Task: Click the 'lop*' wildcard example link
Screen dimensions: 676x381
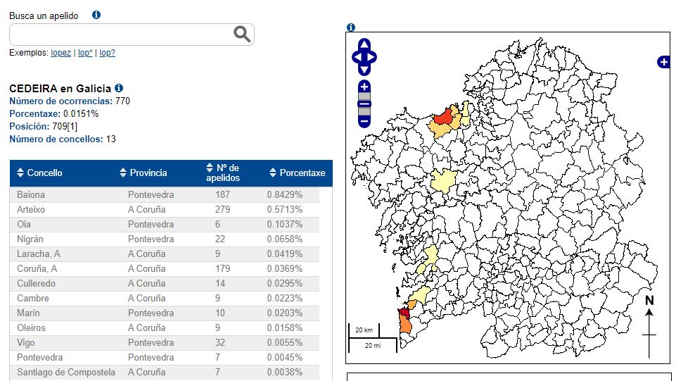Action: coord(85,53)
